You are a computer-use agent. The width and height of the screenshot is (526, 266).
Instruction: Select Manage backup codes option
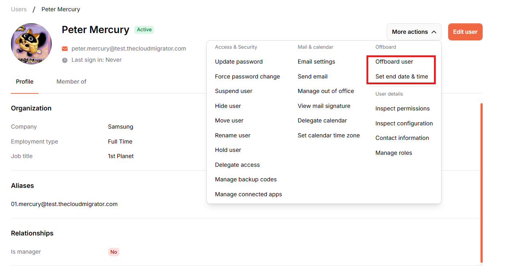click(246, 180)
